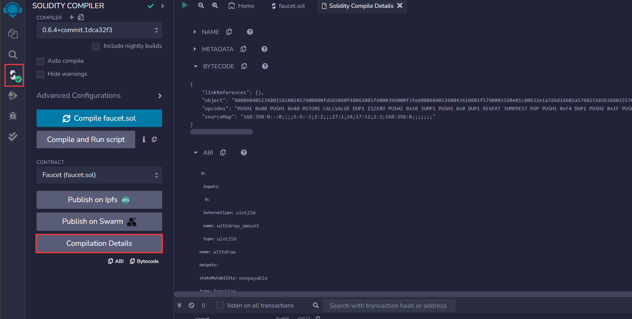This screenshot has width=632, height=319.
Task: Open Deploy & Run Transactions sidebar icon
Action: click(x=13, y=96)
